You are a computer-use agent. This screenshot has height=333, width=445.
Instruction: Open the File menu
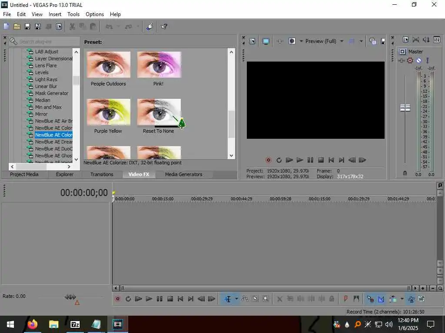click(7, 14)
